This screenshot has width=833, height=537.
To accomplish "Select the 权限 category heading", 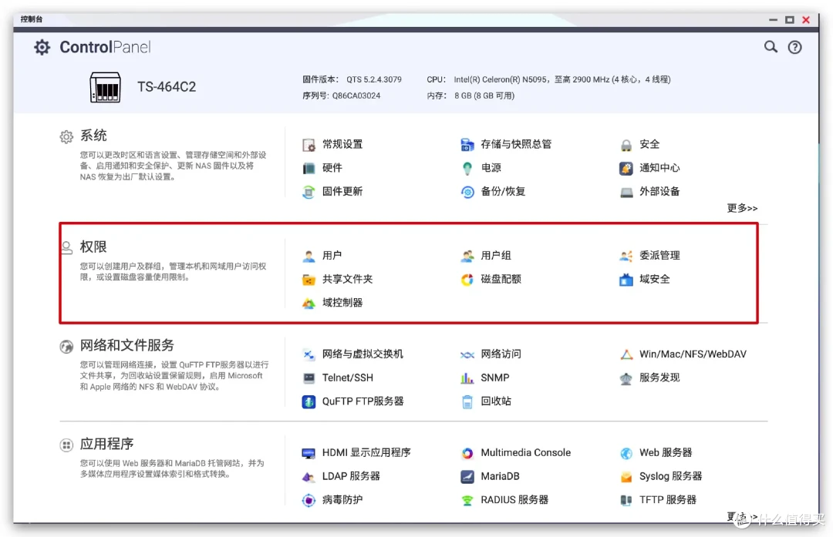I will tap(93, 247).
